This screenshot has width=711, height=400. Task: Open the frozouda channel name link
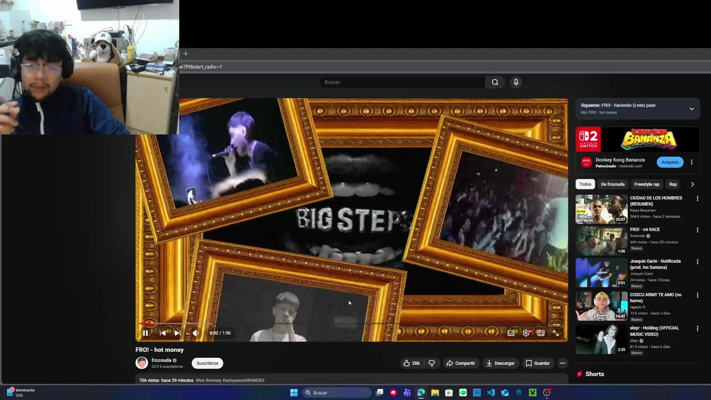161,360
